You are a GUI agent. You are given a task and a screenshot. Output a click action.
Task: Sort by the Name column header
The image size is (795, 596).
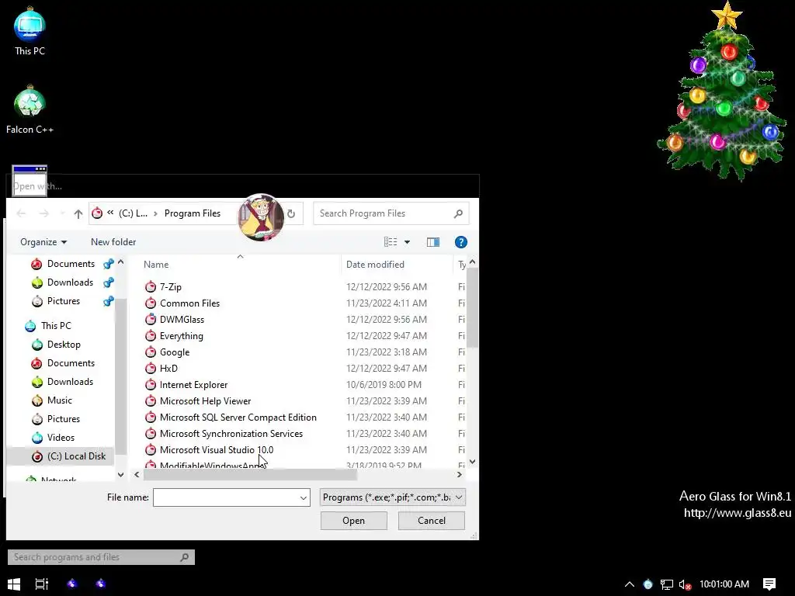click(x=156, y=265)
